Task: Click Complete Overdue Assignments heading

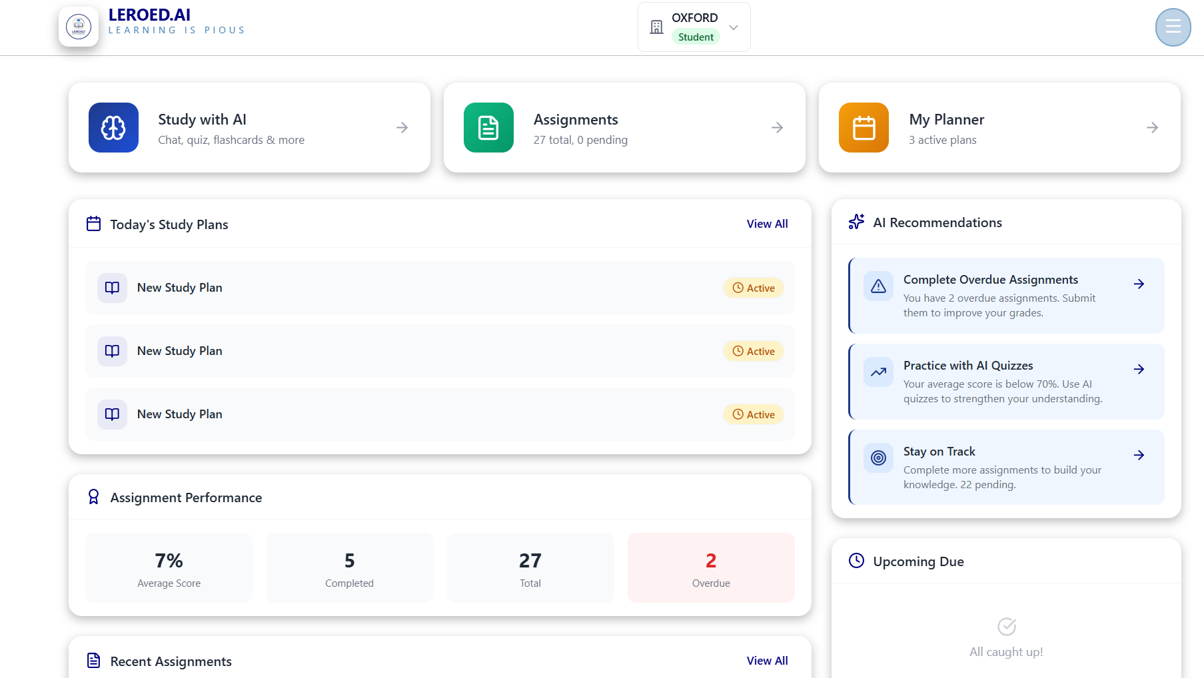Action: [990, 280]
